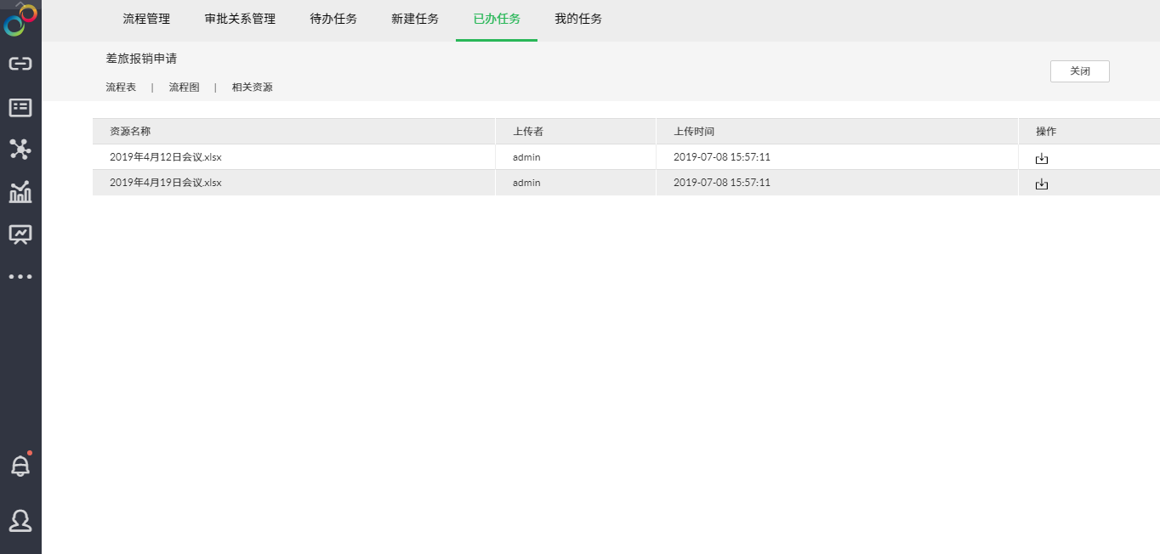Open the user profile icon

click(20, 520)
